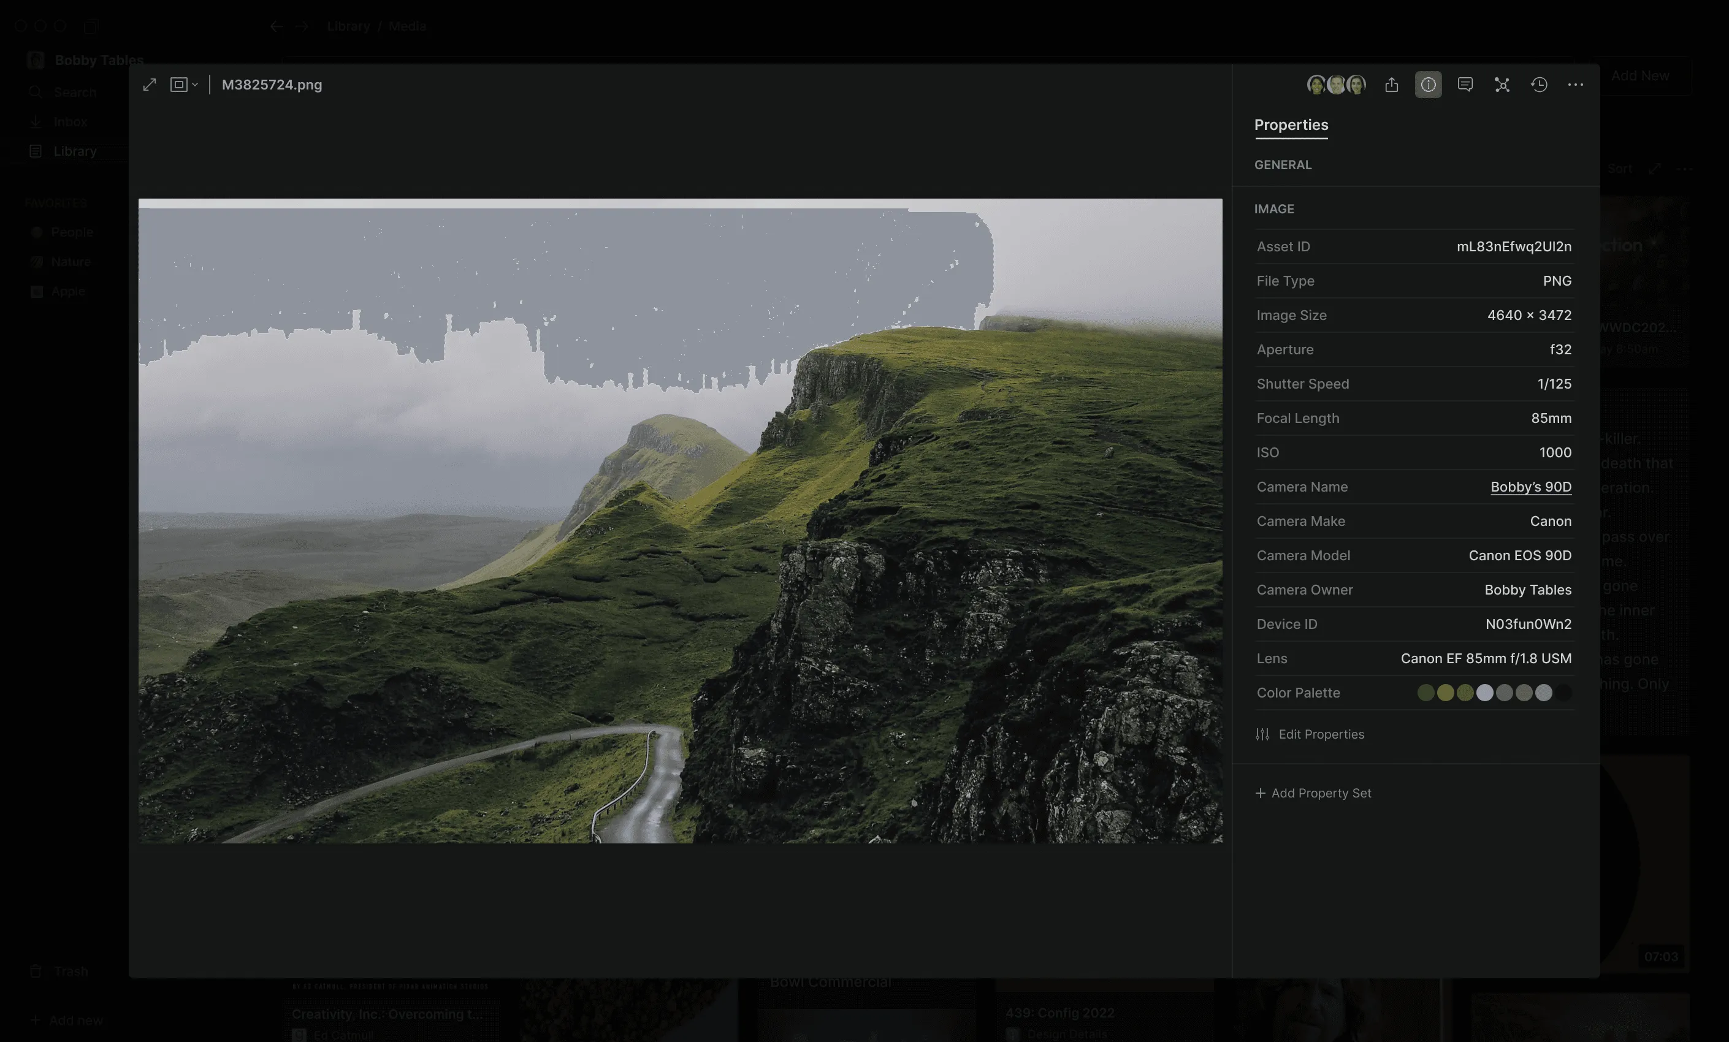The image size is (1729, 1042).
Task: Click the Library breadcrumb in the header
Action: [348, 27]
